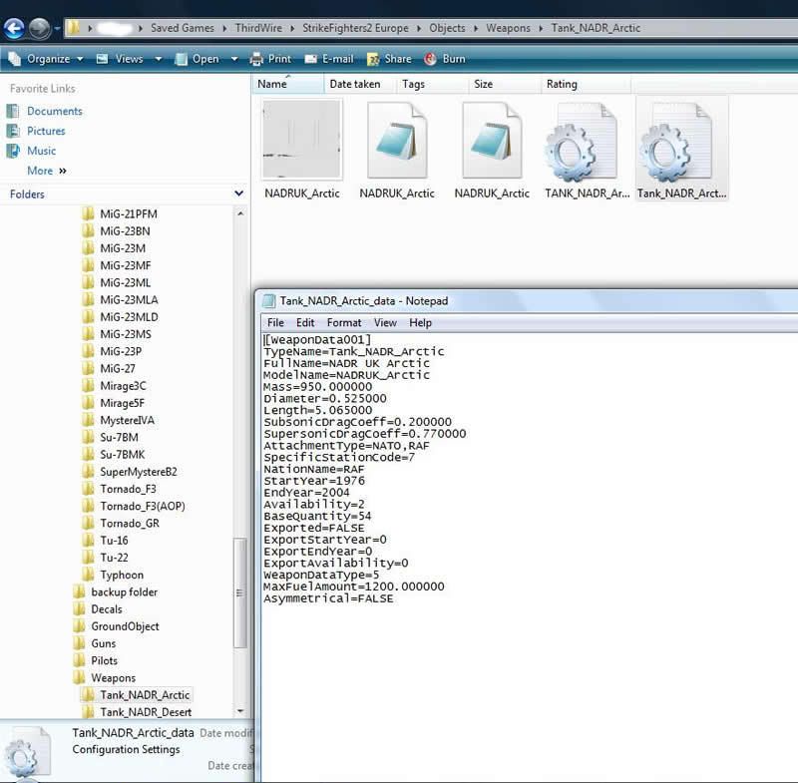Open the Notepad Edit menu
798x783 pixels.
pos(305,322)
